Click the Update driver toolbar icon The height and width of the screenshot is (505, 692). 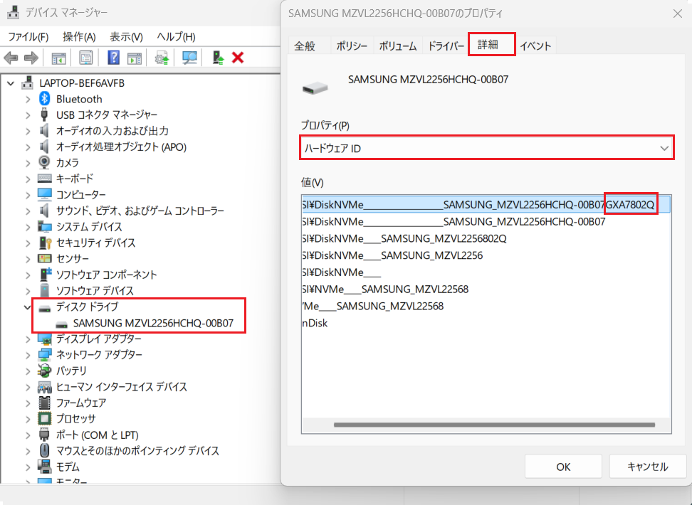coord(162,58)
